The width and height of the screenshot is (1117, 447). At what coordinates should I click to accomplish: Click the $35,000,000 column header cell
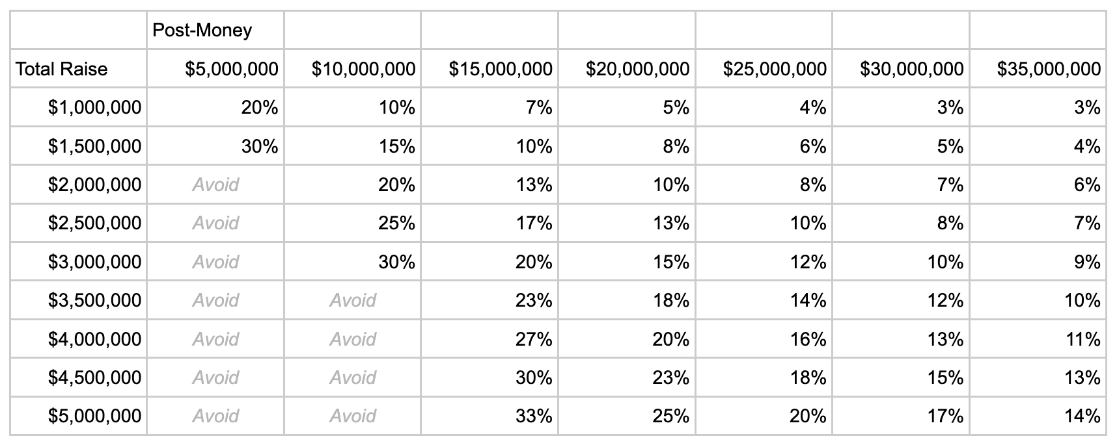coord(1038,69)
